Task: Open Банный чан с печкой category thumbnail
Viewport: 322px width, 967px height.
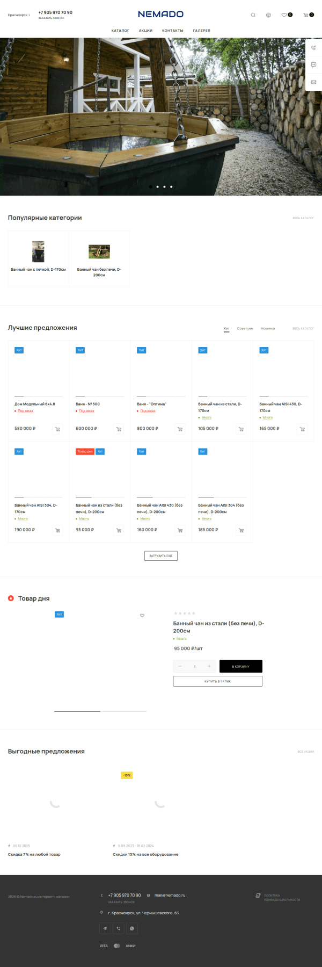Action: pos(38,251)
